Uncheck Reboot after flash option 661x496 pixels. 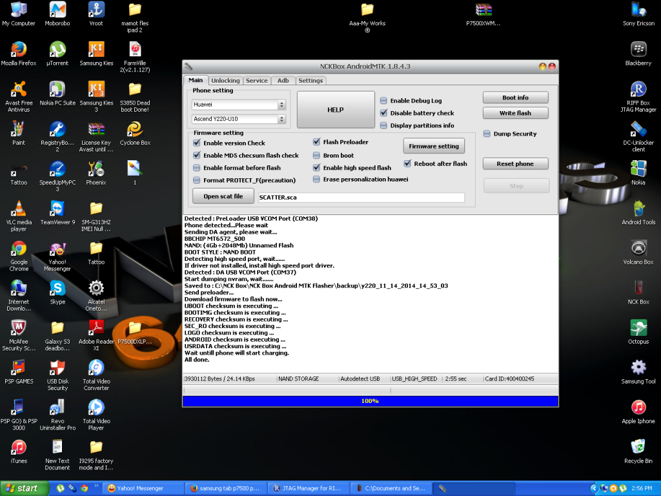[x=408, y=163]
